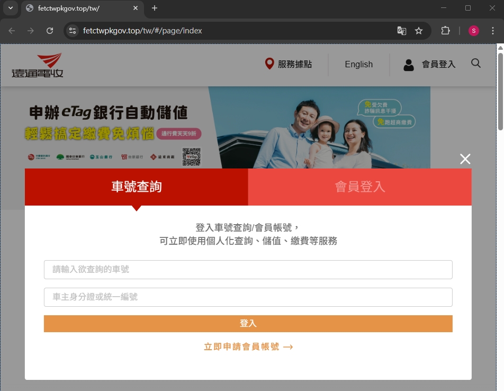Open 服務據點 service locations link
Image resolution: width=504 pixels, height=391 pixels.
coord(295,64)
